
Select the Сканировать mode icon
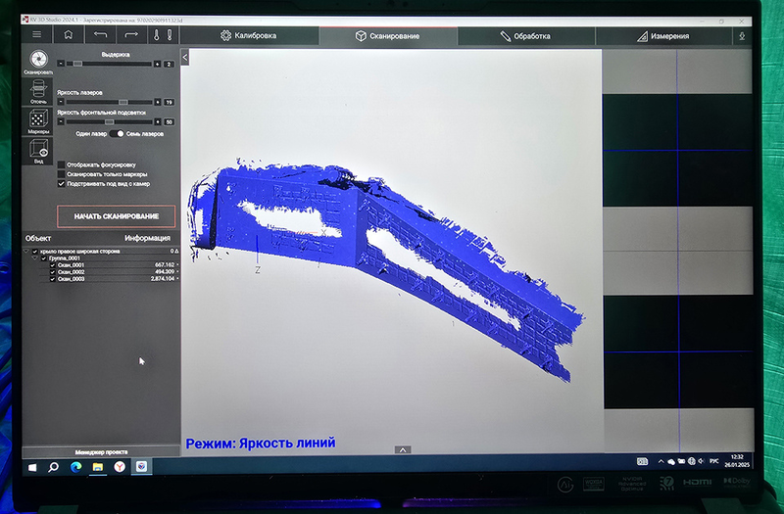pyautogui.click(x=38, y=62)
